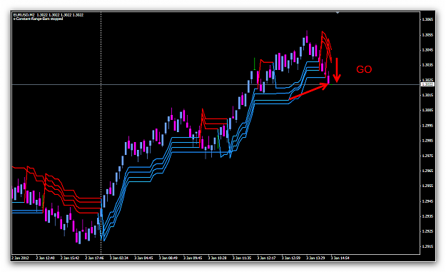Click the 3 Jan 11:35 time label
446x272 pixels.
242,258
